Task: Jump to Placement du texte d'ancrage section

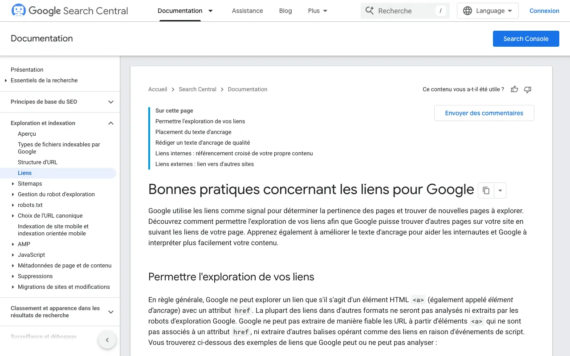Action: [193, 132]
